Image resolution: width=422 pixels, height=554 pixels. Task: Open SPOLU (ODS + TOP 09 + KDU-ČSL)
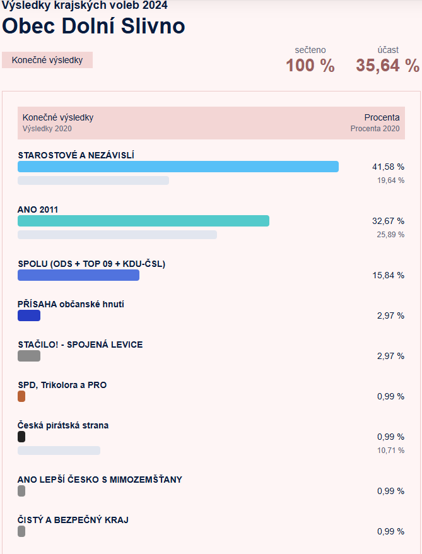(x=91, y=264)
